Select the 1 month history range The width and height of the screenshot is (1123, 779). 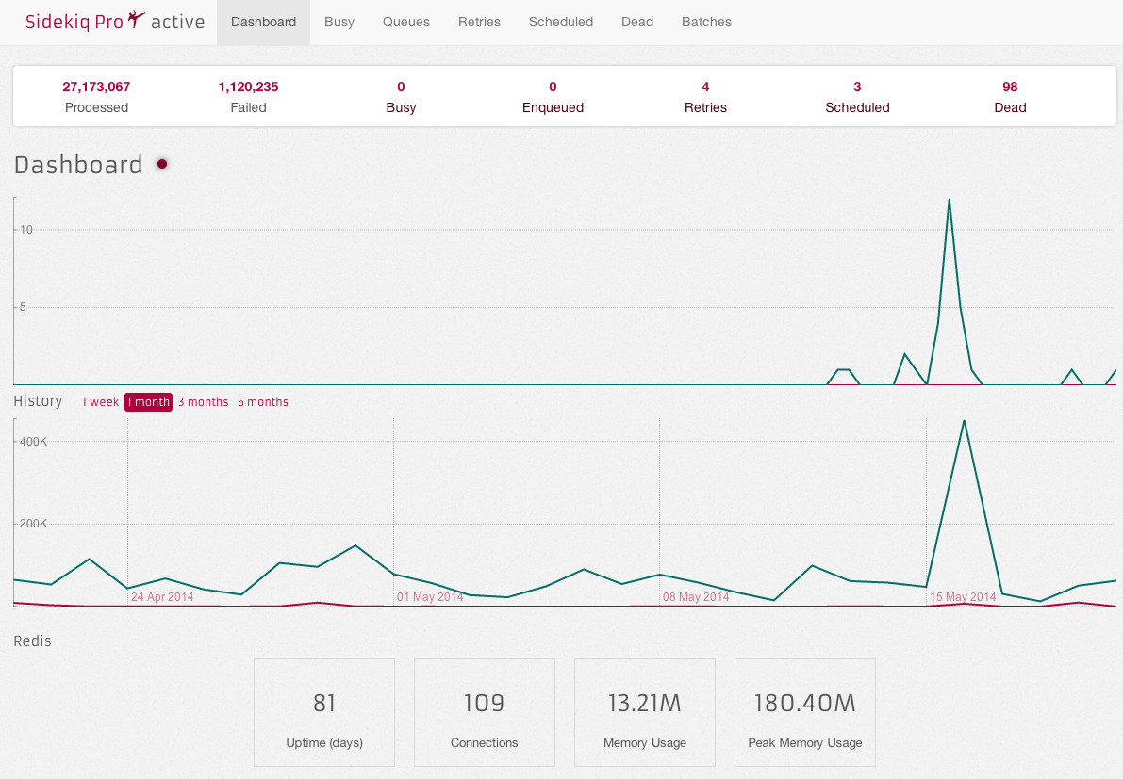149,402
